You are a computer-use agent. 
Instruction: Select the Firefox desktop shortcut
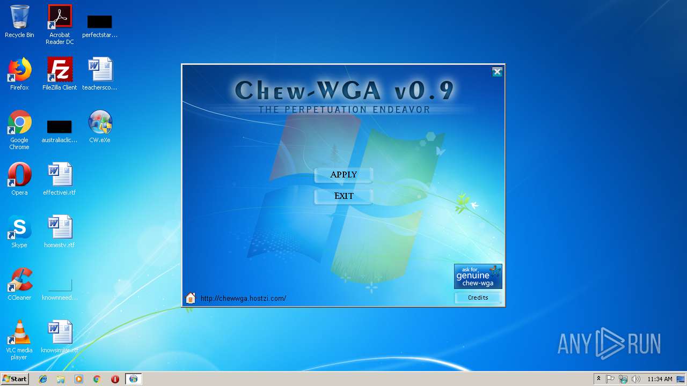(x=19, y=73)
